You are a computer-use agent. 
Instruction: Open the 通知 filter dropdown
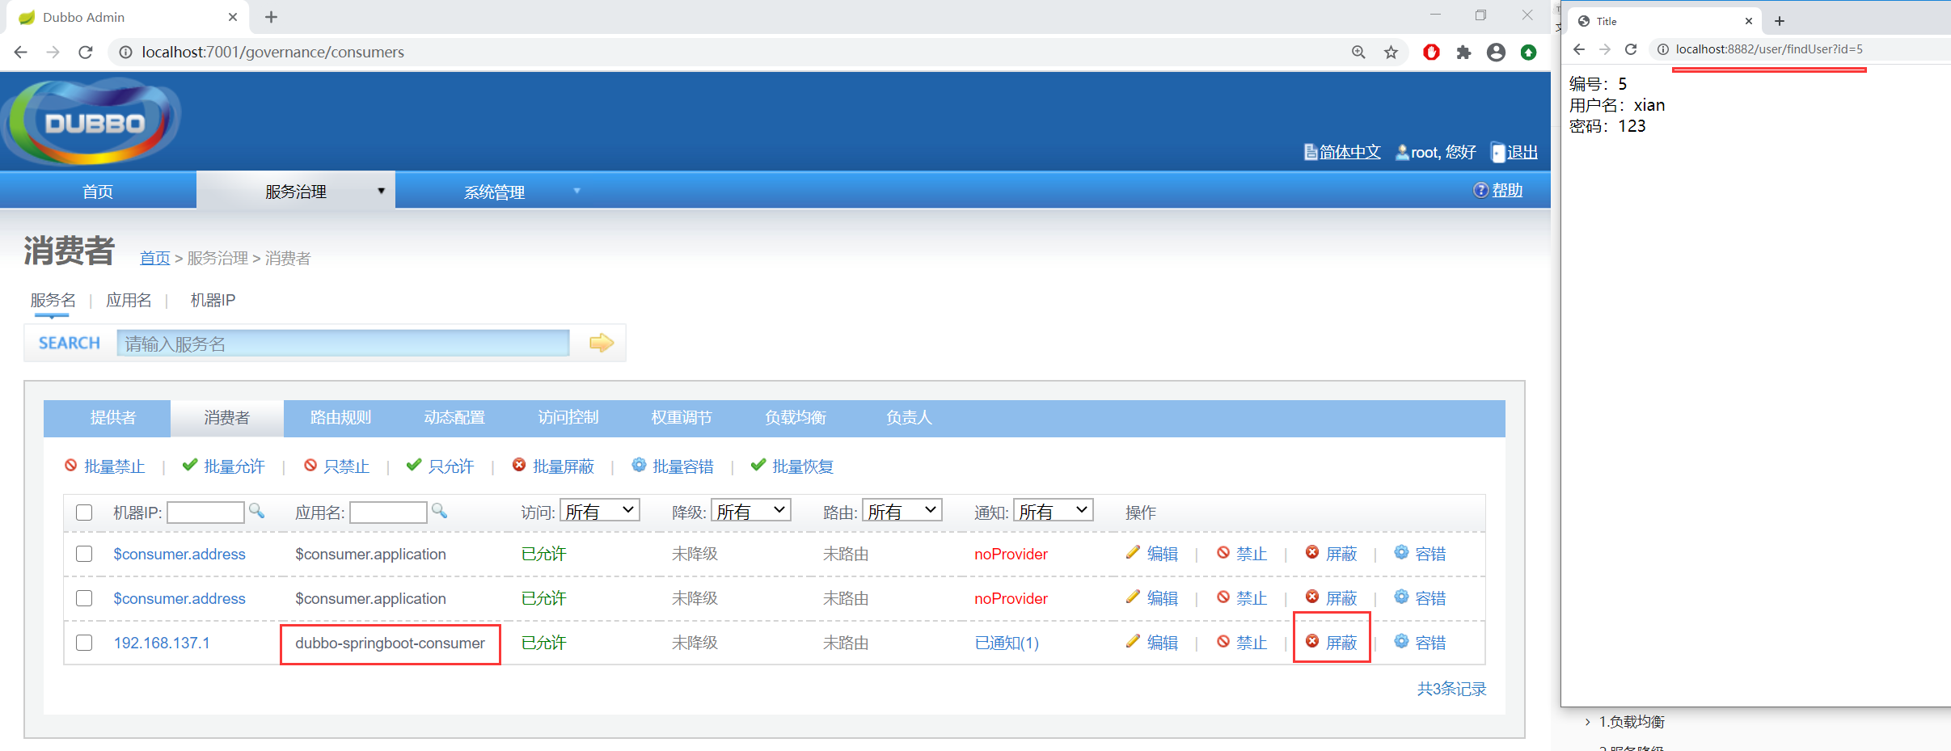pyautogui.click(x=1054, y=511)
